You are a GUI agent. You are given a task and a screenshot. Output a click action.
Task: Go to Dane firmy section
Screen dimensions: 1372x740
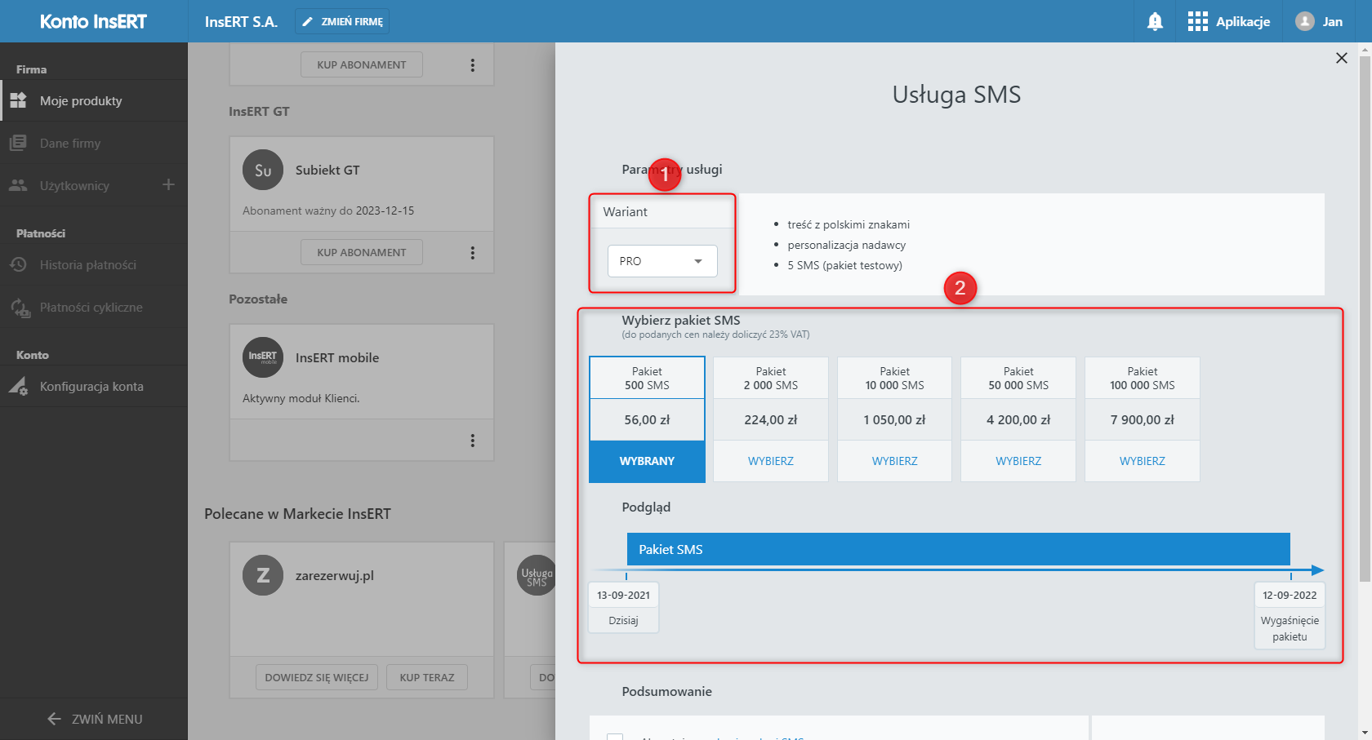point(94,144)
